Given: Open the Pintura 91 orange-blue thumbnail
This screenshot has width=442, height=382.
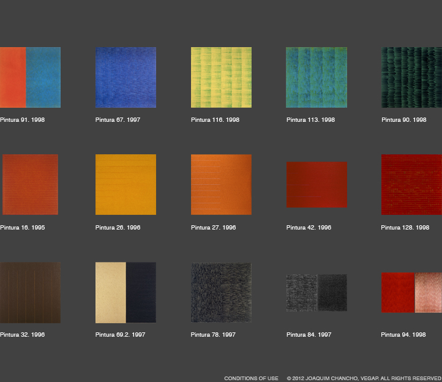Looking at the screenshot, I should click(x=30, y=77).
